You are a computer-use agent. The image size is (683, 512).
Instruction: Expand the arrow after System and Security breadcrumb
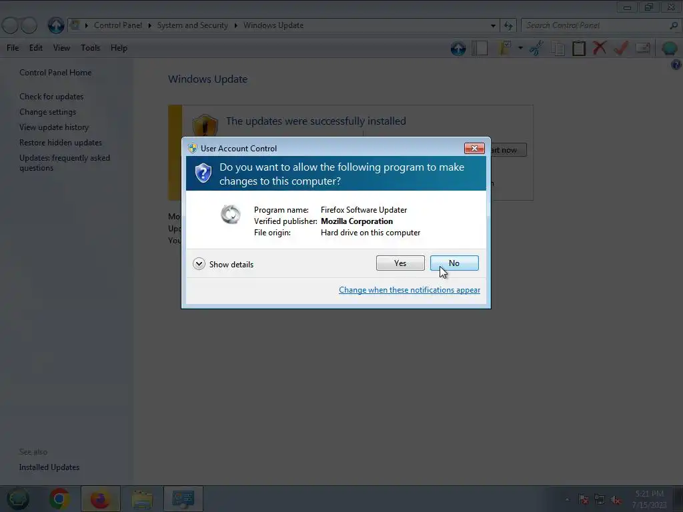pyautogui.click(x=235, y=25)
